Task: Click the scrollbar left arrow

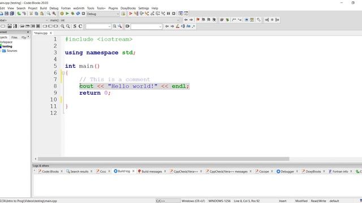Action: (x=36, y=159)
